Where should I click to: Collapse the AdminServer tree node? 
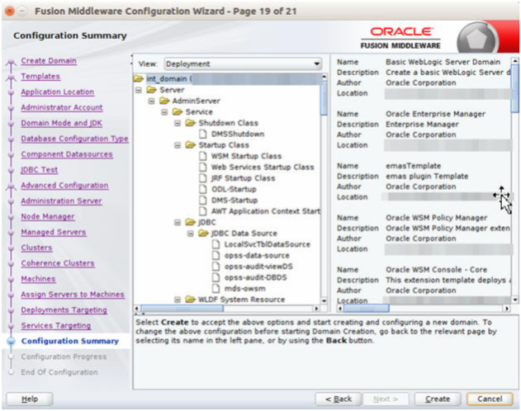[x=152, y=101]
